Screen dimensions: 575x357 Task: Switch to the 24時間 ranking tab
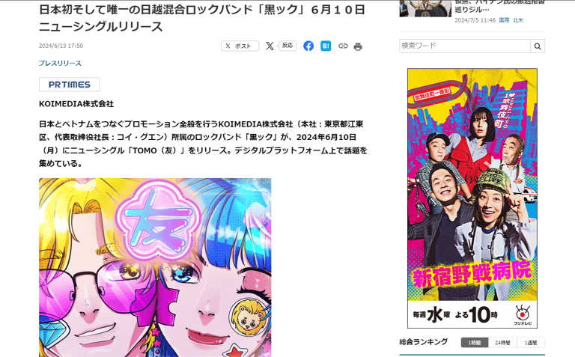point(502,342)
